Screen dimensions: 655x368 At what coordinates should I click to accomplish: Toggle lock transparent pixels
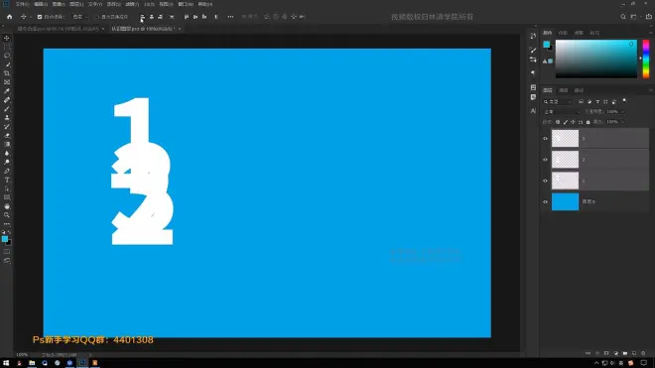point(558,122)
